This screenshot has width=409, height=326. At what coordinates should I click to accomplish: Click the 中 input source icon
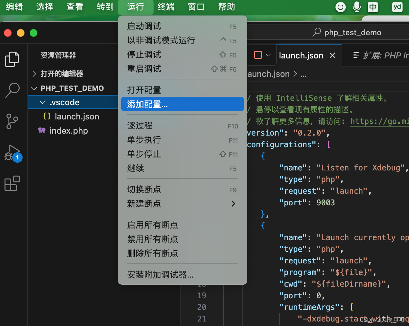pos(373,7)
